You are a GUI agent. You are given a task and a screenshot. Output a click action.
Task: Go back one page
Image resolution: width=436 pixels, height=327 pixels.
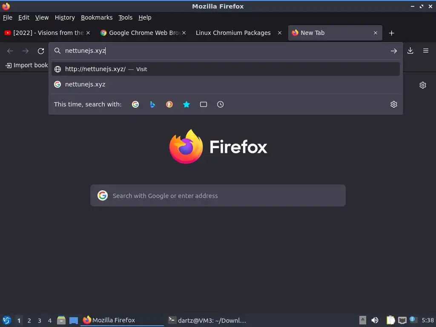10,51
